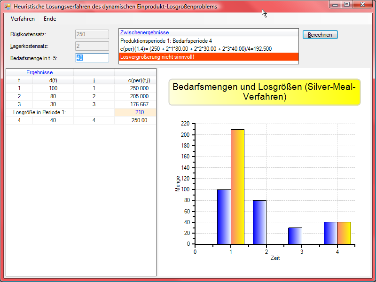Click the yellow chart title banner
This screenshot has height=282, width=376.
click(264, 92)
